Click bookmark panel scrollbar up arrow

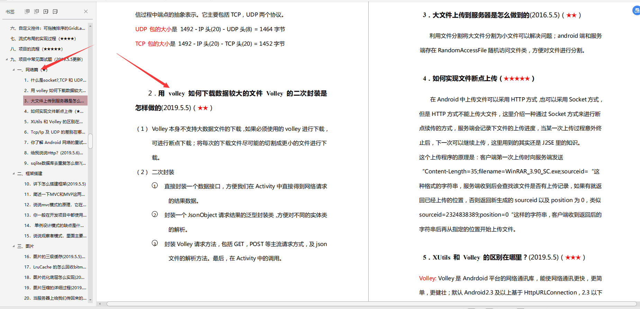coord(90,26)
